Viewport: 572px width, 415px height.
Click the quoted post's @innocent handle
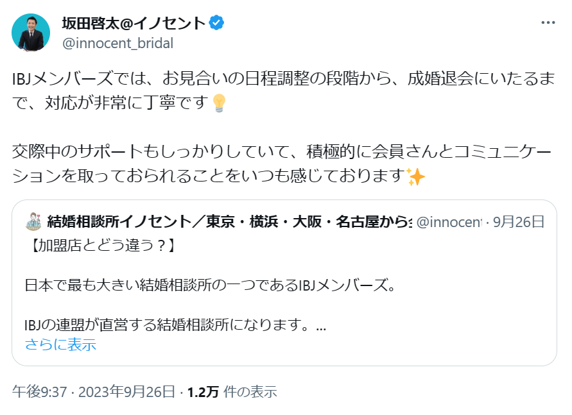click(449, 223)
